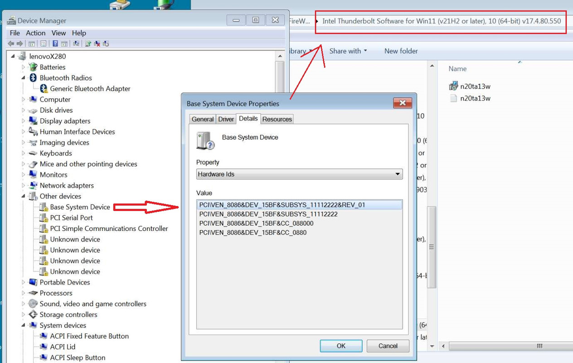
Task: Select value ending SUBSYS_11112222&REV_01
Action: click(x=299, y=205)
